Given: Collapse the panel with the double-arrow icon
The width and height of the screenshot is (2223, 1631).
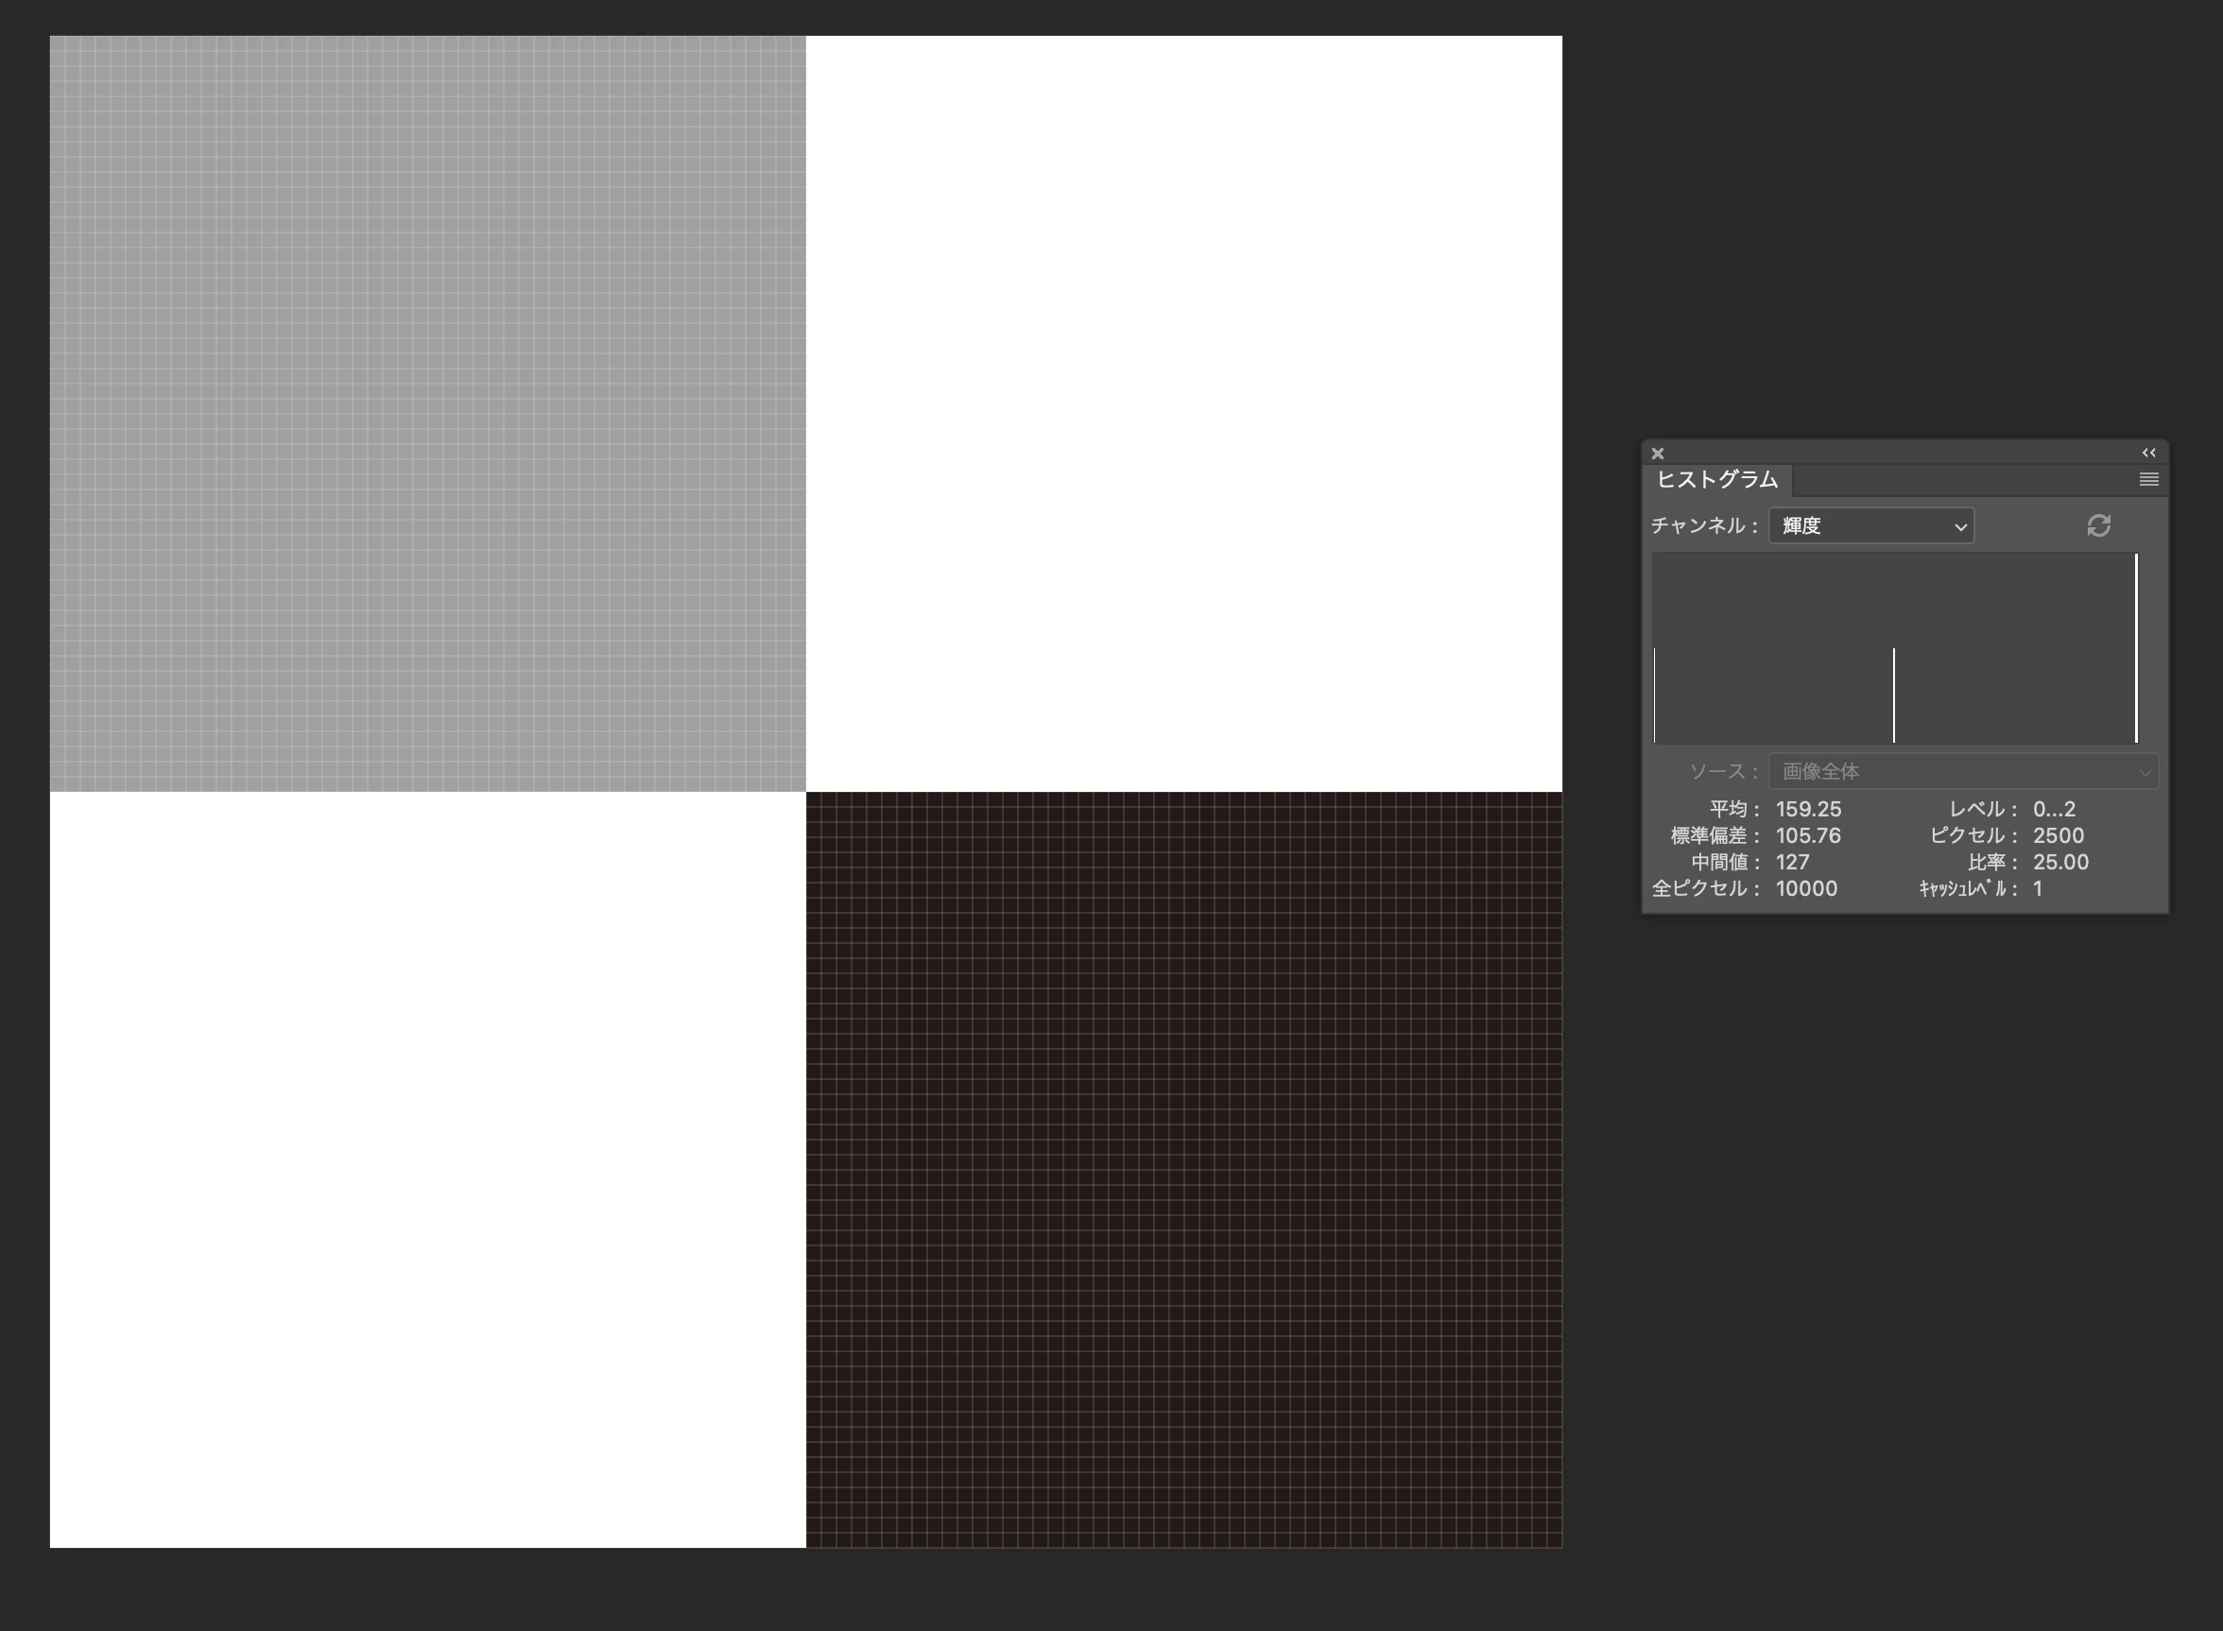Looking at the screenshot, I should pyautogui.click(x=2148, y=454).
